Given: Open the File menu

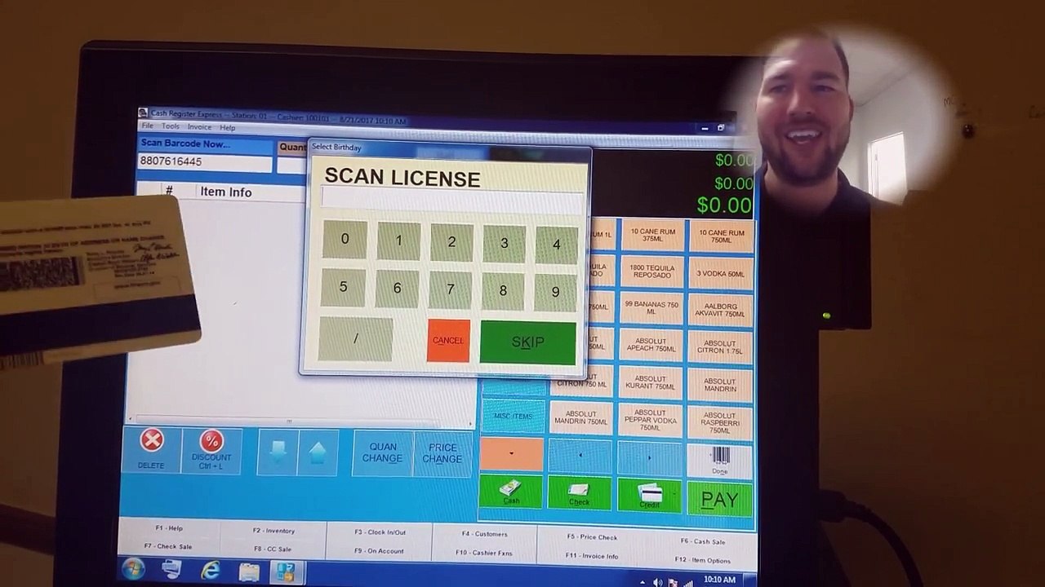Looking at the screenshot, I should click(x=148, y=126).
